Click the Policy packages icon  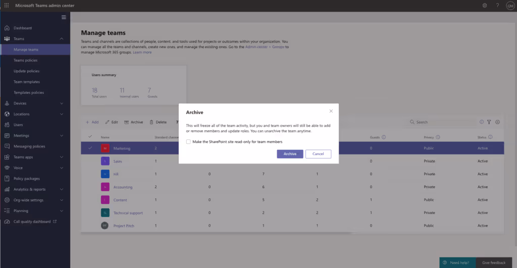pos(7,179)
